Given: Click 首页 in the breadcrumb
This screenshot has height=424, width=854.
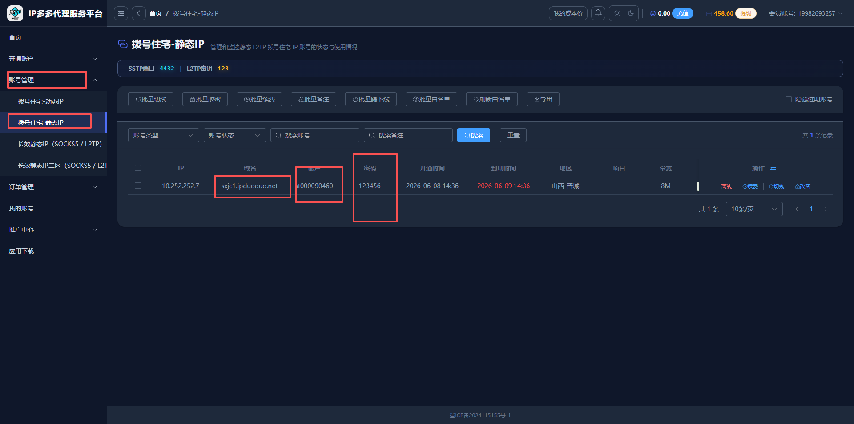Looking at the screenshot, I should tap(156, 13).
